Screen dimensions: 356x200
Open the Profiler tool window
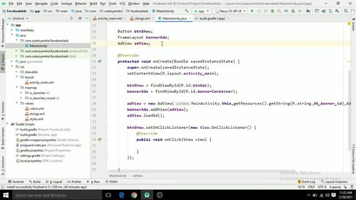click(75, 182)
